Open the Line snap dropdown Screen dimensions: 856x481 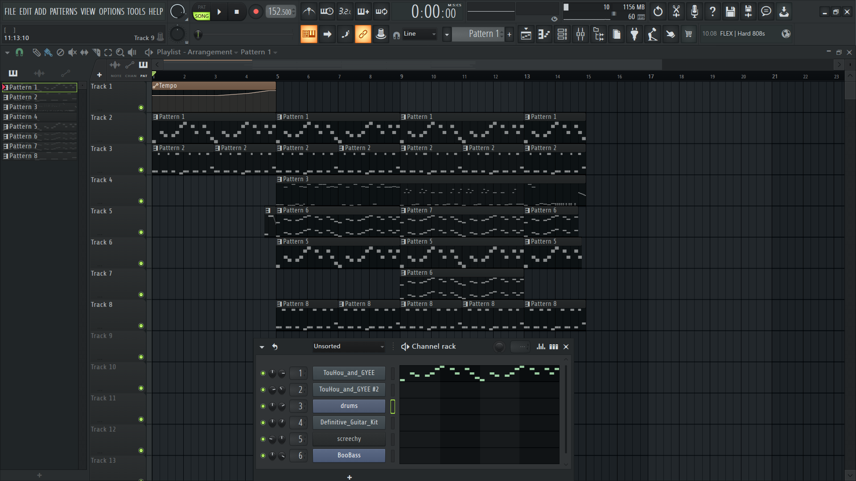coord(419,34)
